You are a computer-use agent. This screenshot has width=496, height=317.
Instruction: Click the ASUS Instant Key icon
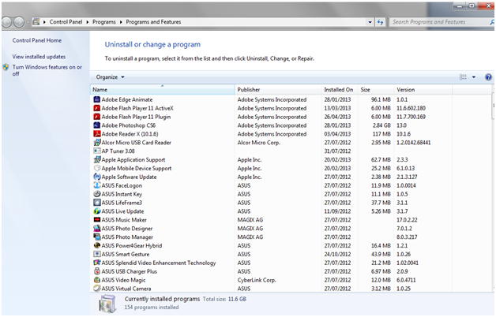[x=97, y=194]
